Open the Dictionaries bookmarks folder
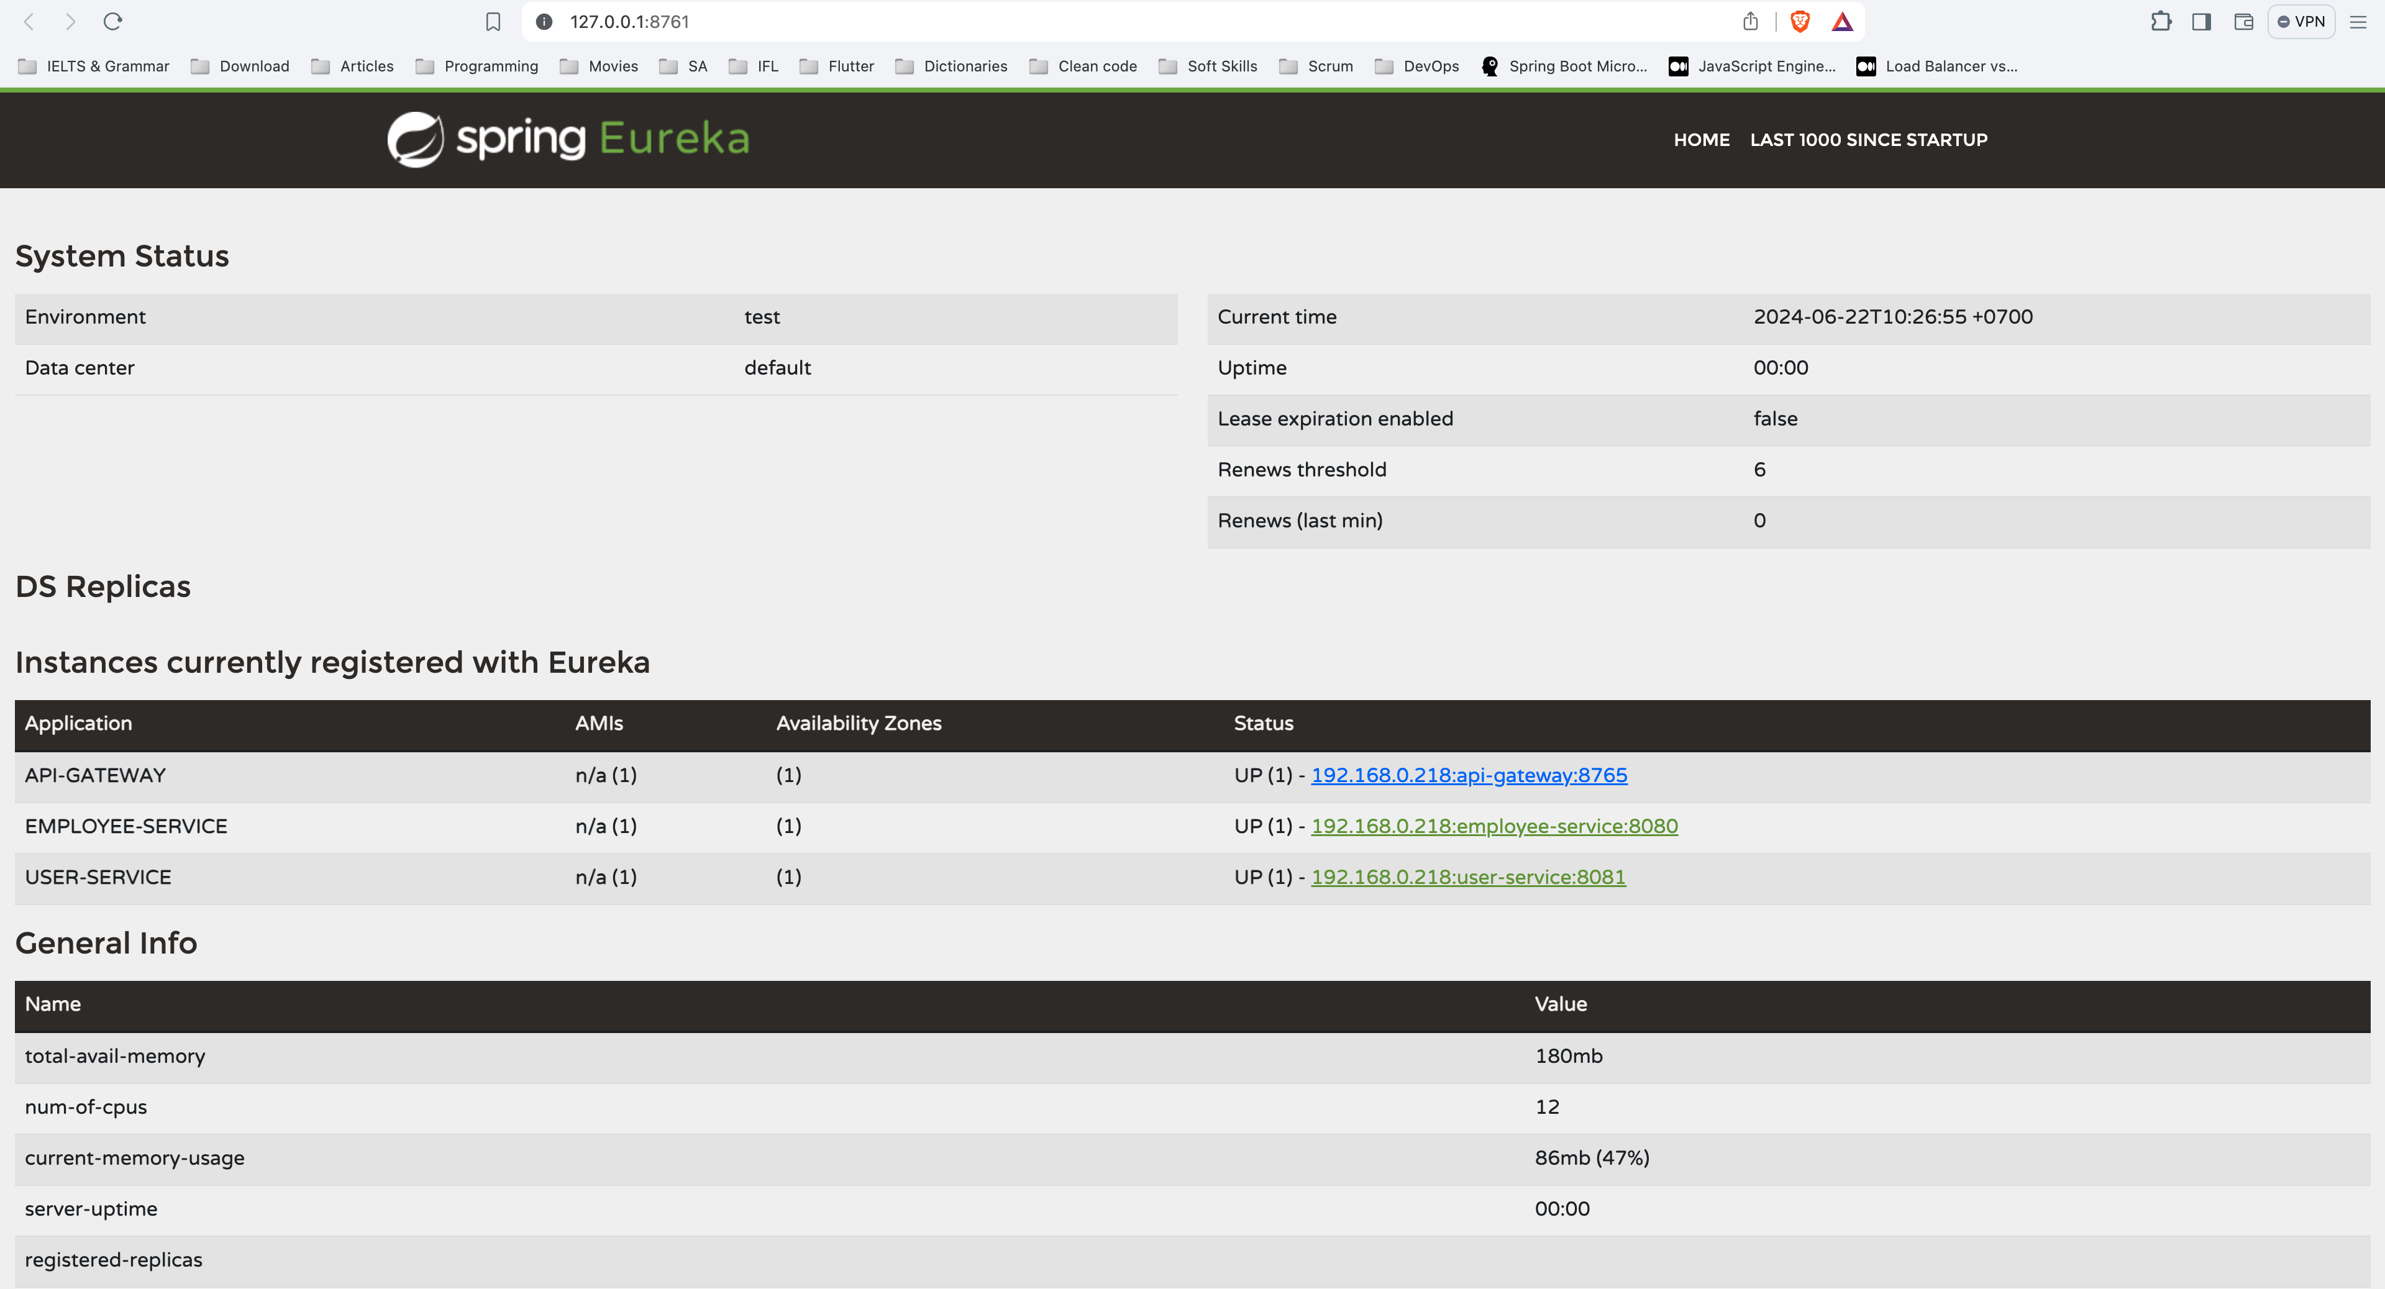The height and width of the screenshot is (1289, 2385). coord(951,66)
